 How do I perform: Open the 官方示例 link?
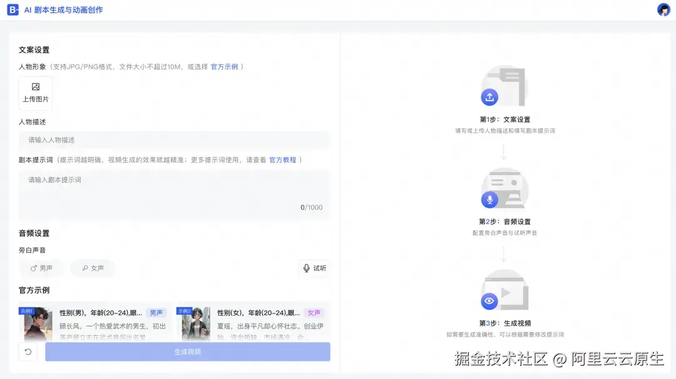coord(225,66)
